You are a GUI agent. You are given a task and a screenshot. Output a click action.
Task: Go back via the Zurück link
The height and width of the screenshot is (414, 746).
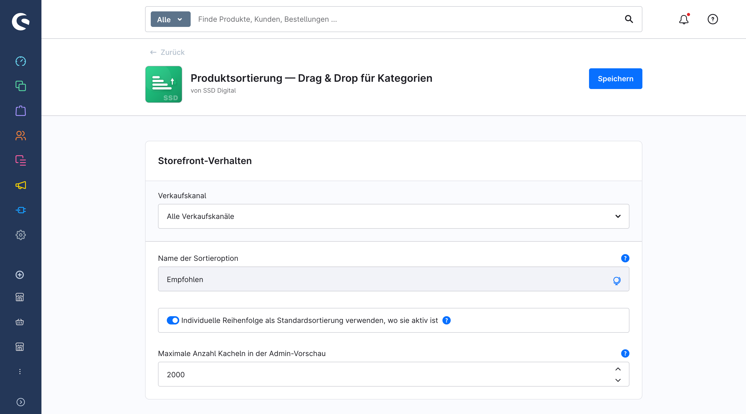pyautogui.click(x=167, y=52)
